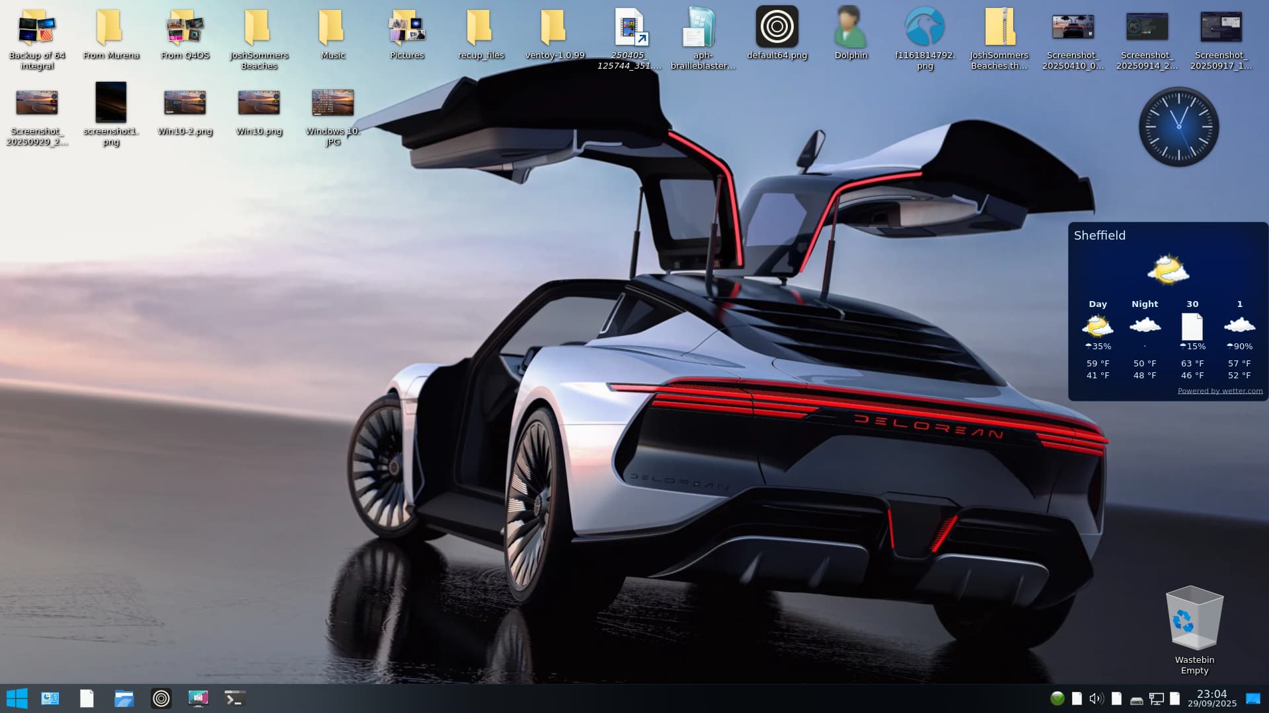Click the taskbar clock showing 23:04

point(1211,698)
